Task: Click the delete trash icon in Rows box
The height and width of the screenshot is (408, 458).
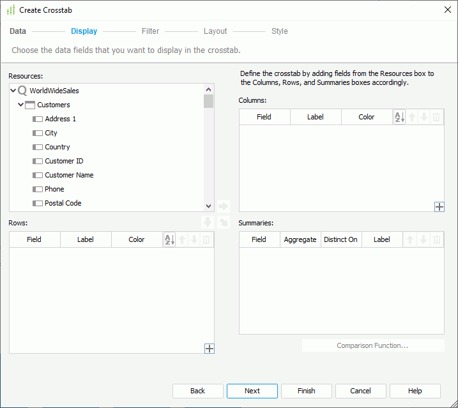Action: click(x=206, y=239)
